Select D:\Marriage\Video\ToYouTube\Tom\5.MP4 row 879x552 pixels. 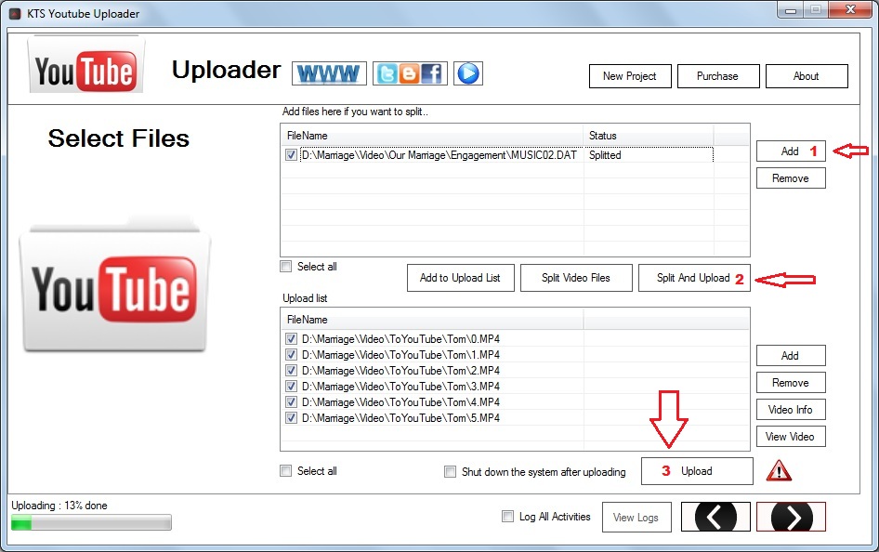pyautogui.click(x=400, y=417)
